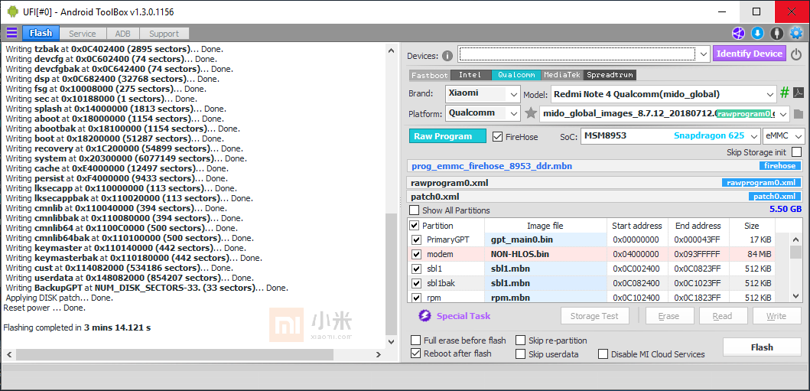Enable Skip re-partition checkbox
Viewport: 810px width, 391px height.
[x=520, y=340]
